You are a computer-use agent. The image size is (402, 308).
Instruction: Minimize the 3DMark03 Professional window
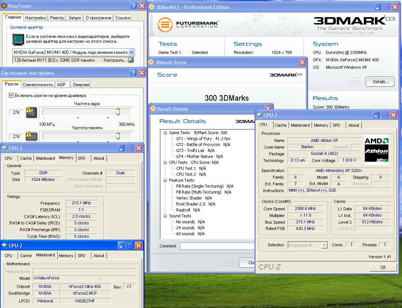click(x=377, y=7)
